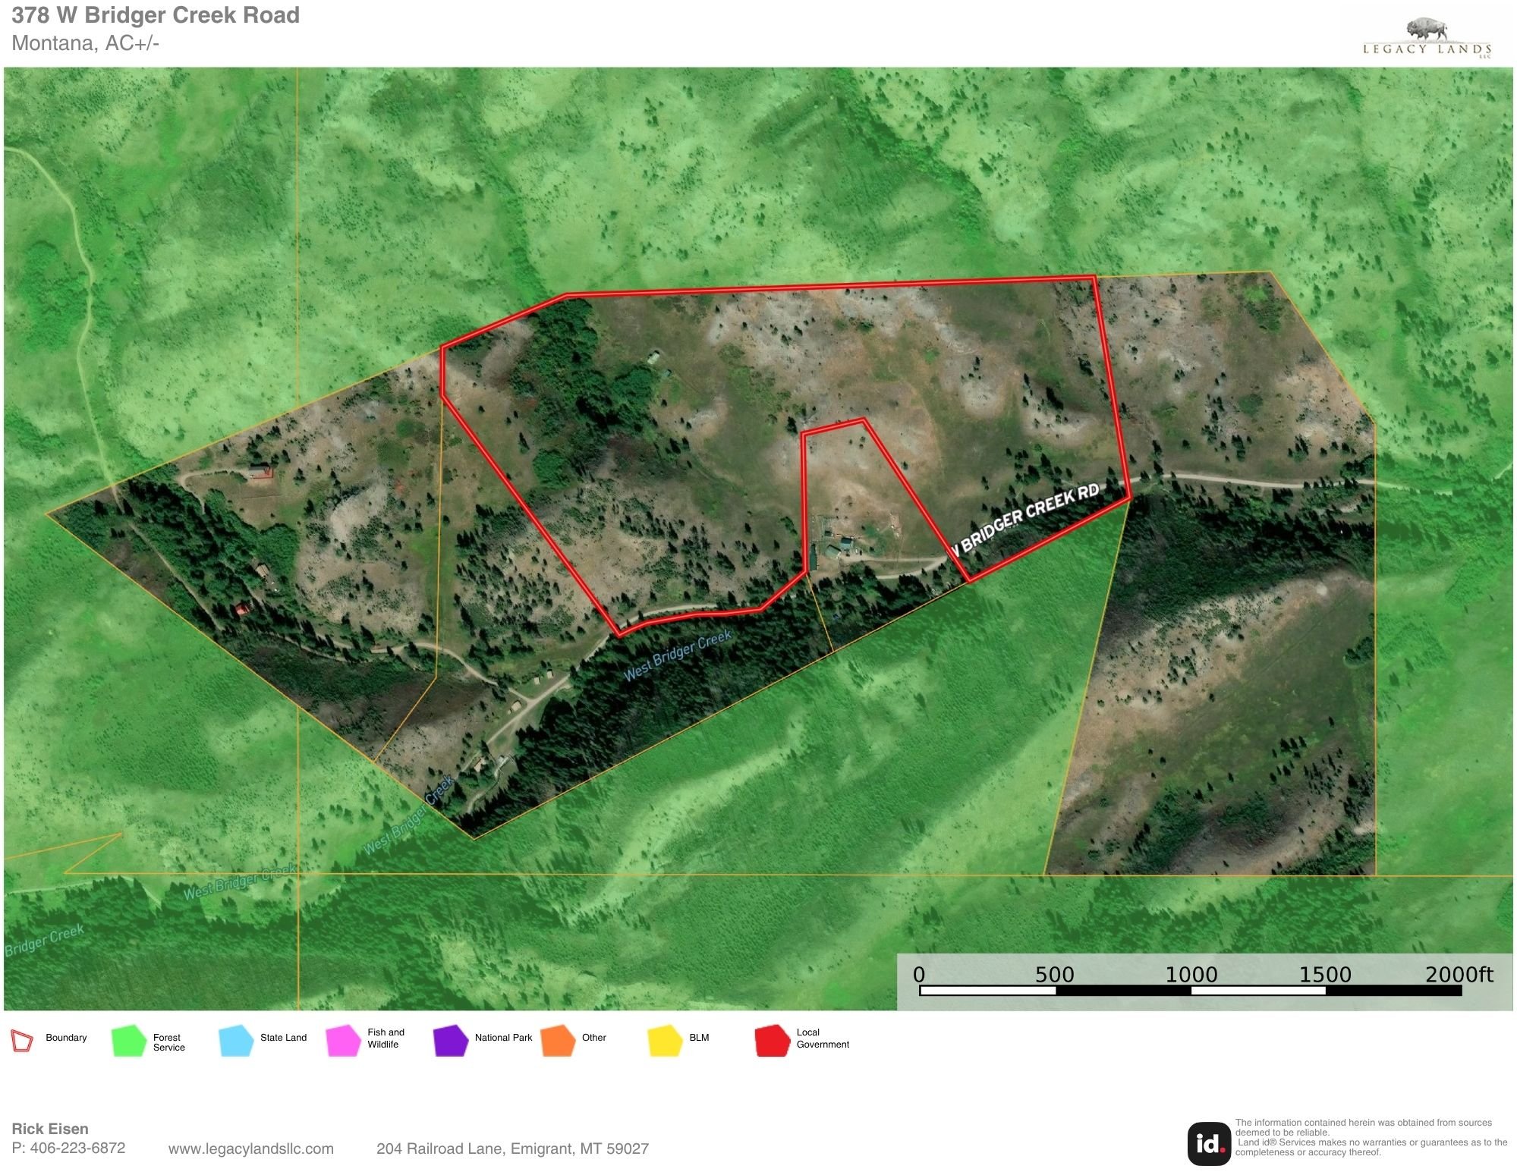Open the www.legacylandsllc.com website link
The image size is (1517, 1172).
(x=251, y=1148)
